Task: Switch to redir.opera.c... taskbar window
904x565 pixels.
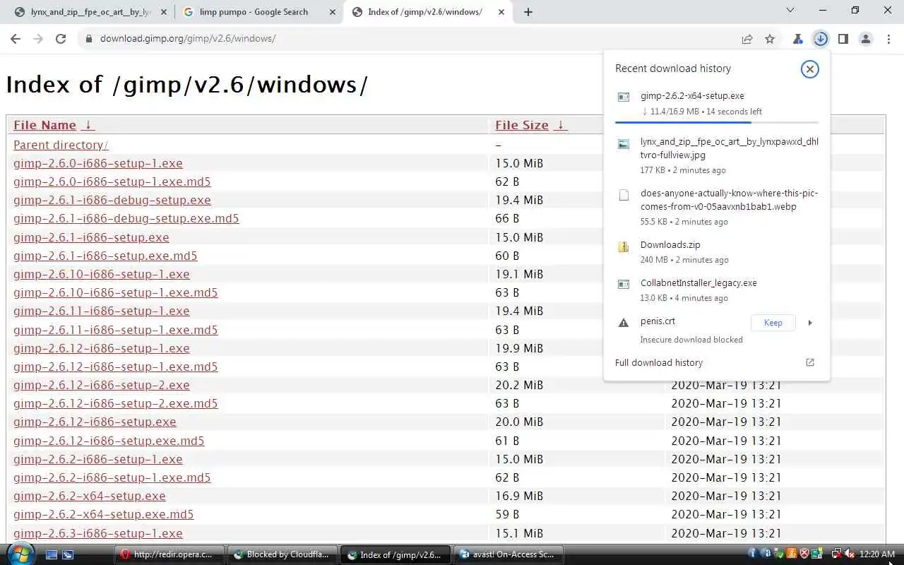Action: click(169, 554)
